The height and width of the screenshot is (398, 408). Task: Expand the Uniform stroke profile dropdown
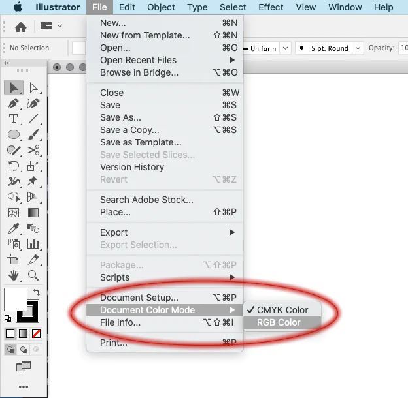click(x=286, y=48)
